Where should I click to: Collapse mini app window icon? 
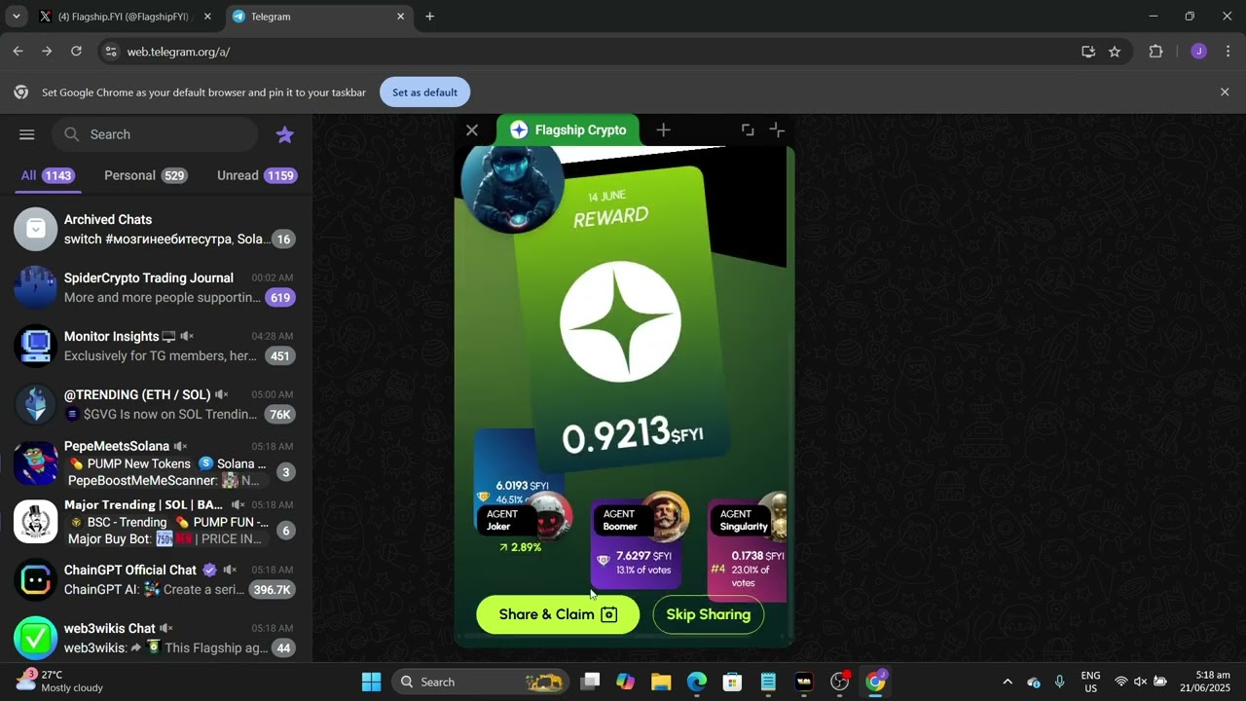(x=777, y=129)
